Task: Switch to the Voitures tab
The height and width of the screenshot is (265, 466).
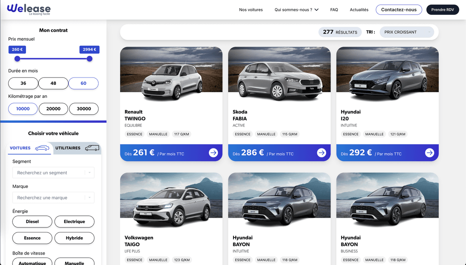Action: [30, 148]
